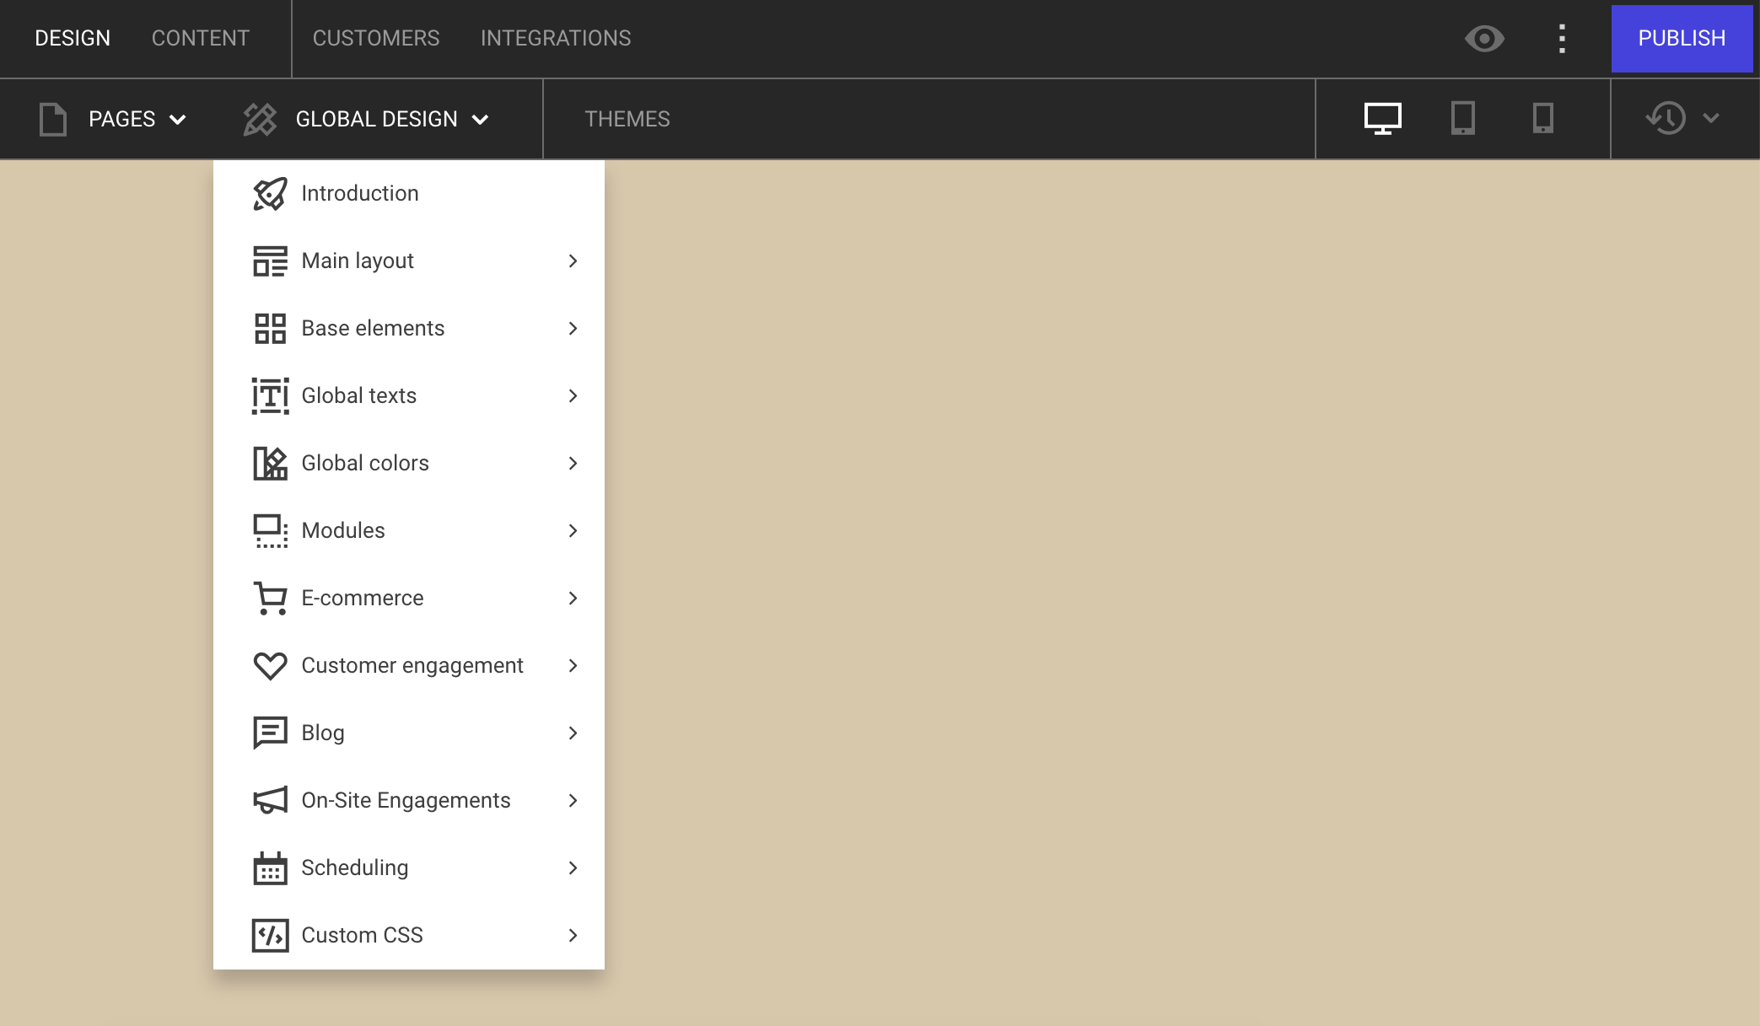Choose the Main layout menu entry
This screenshot has height=1026, width=1760.
click(409, 261)
